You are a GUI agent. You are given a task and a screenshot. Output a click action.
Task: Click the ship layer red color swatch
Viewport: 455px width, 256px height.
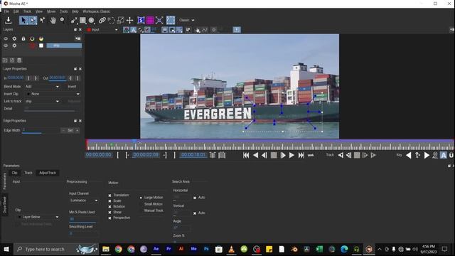point(32,46)
